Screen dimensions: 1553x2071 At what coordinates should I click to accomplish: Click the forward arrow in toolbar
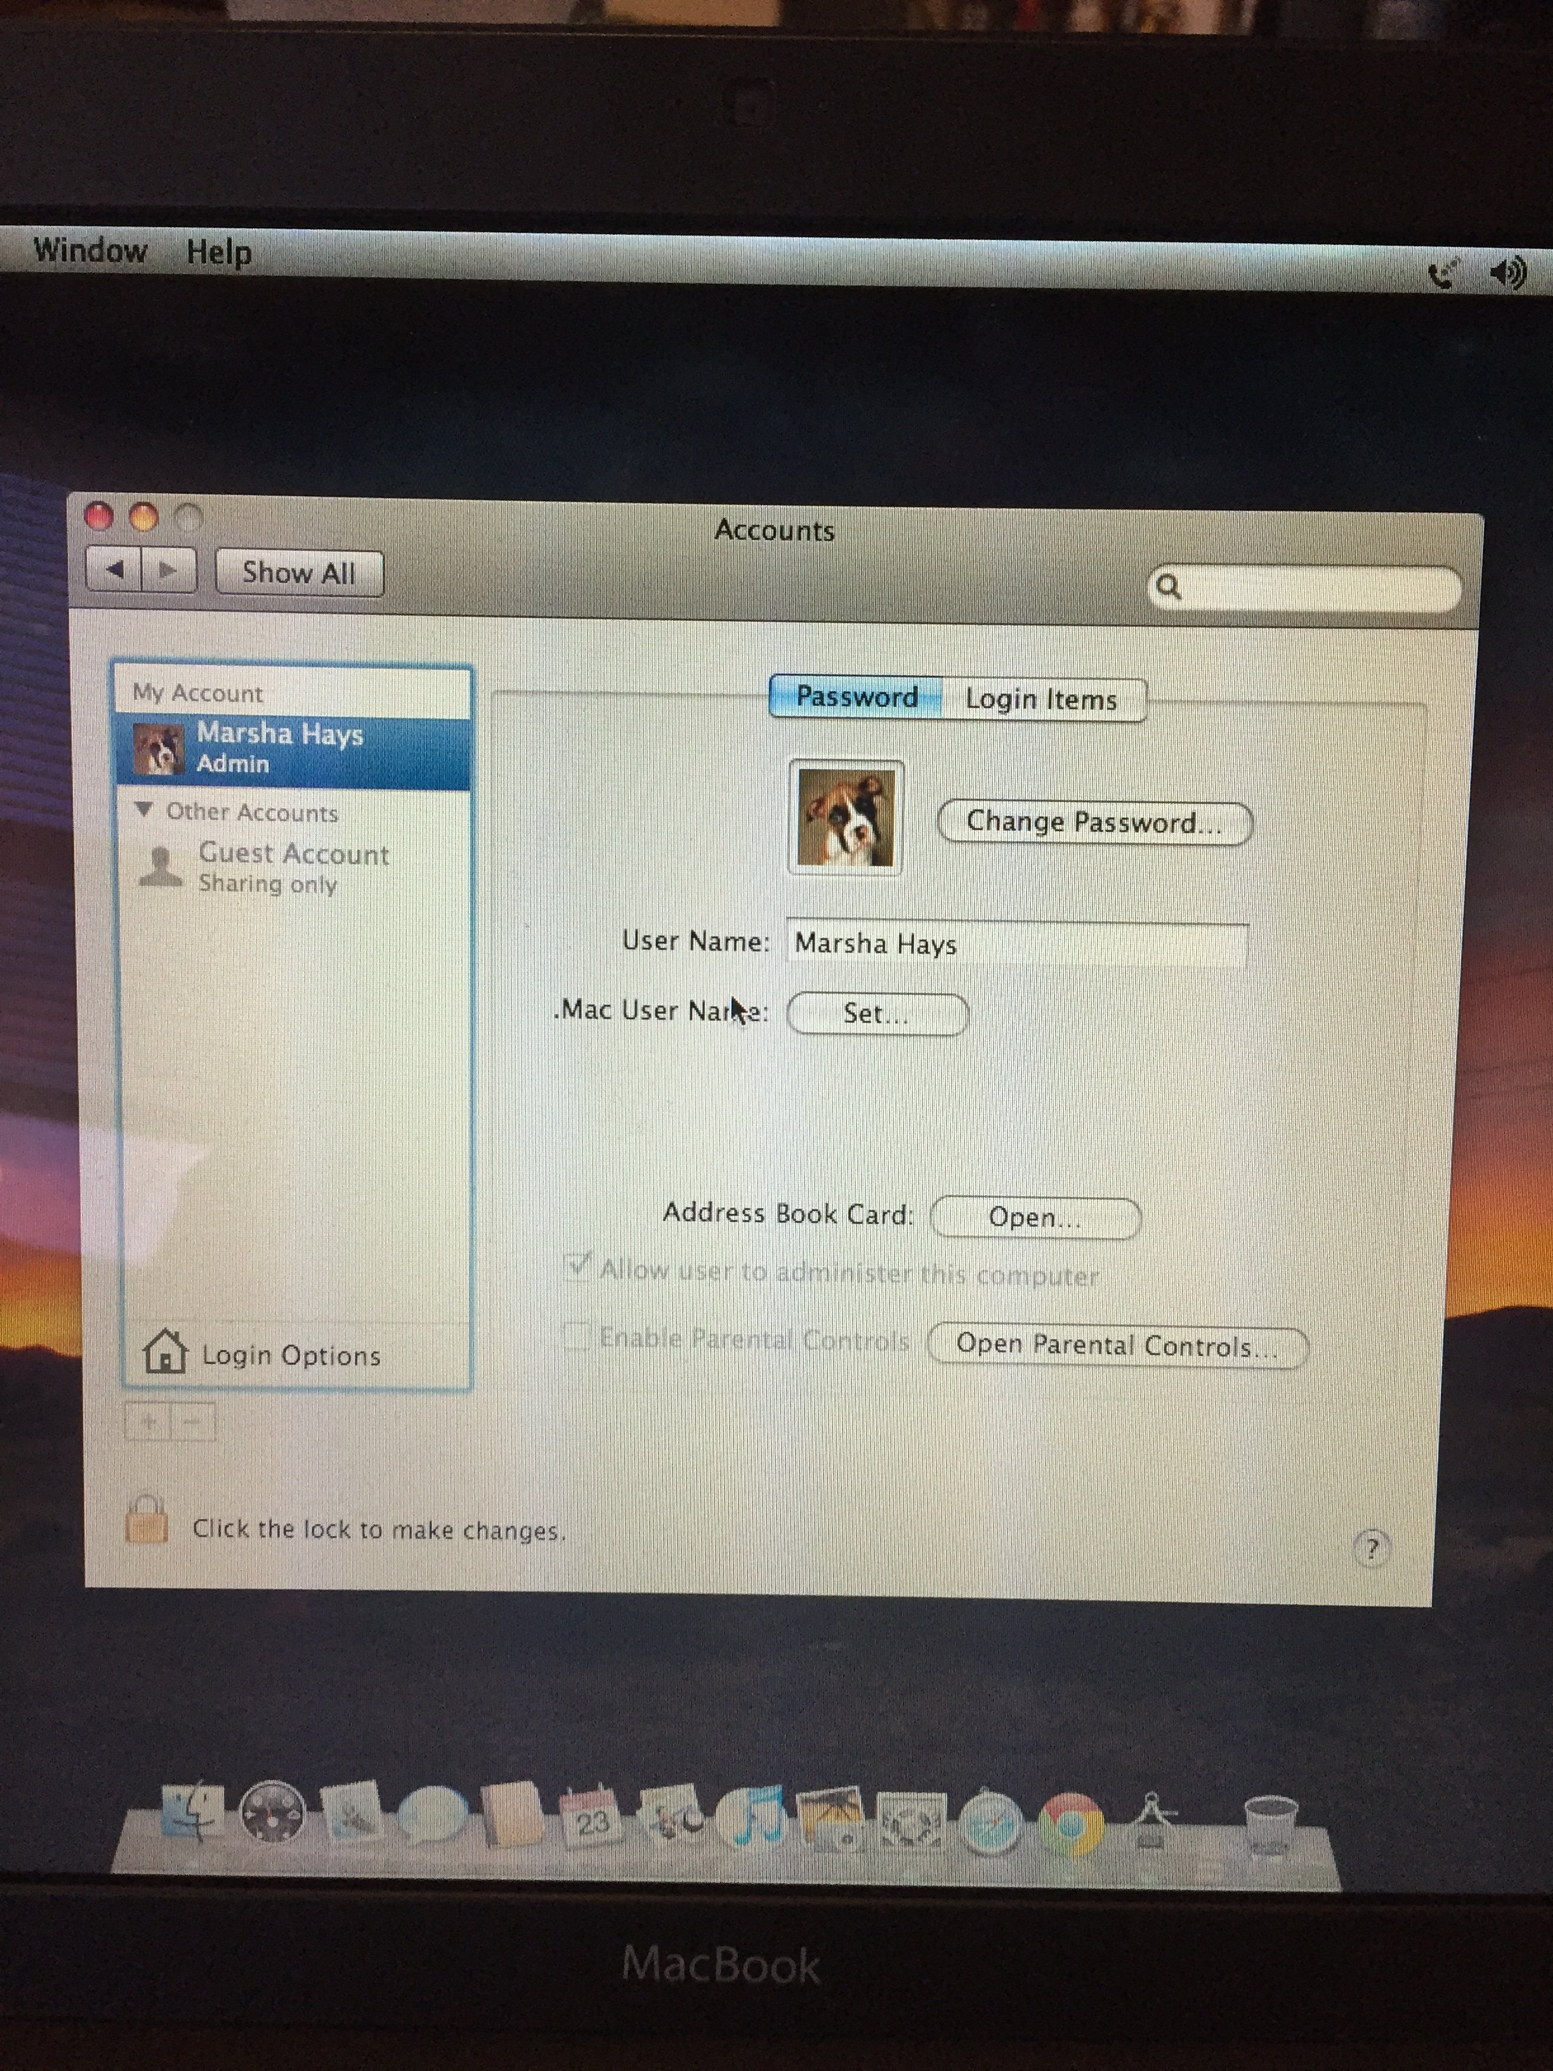(x=169, y=570)
